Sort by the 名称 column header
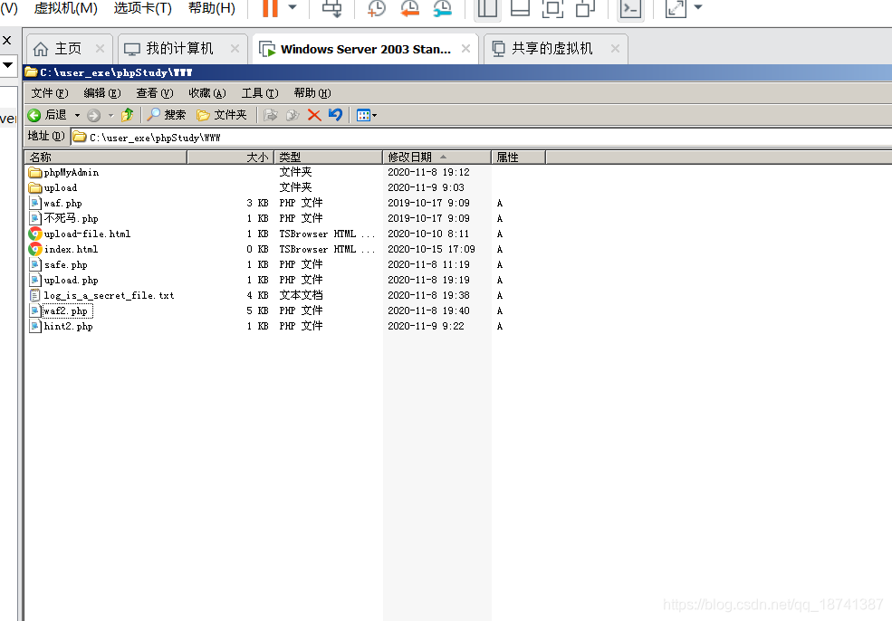The height and width of the screenshot is (621, 892). (x=106, y=157)
